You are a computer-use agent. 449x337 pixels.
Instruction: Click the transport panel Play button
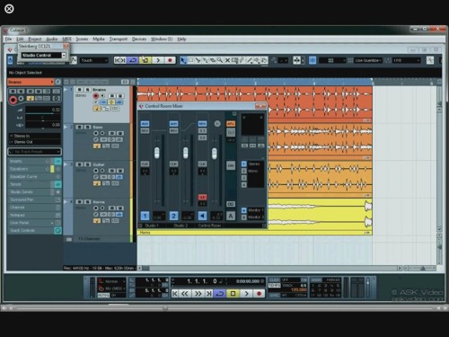point(246,294)
